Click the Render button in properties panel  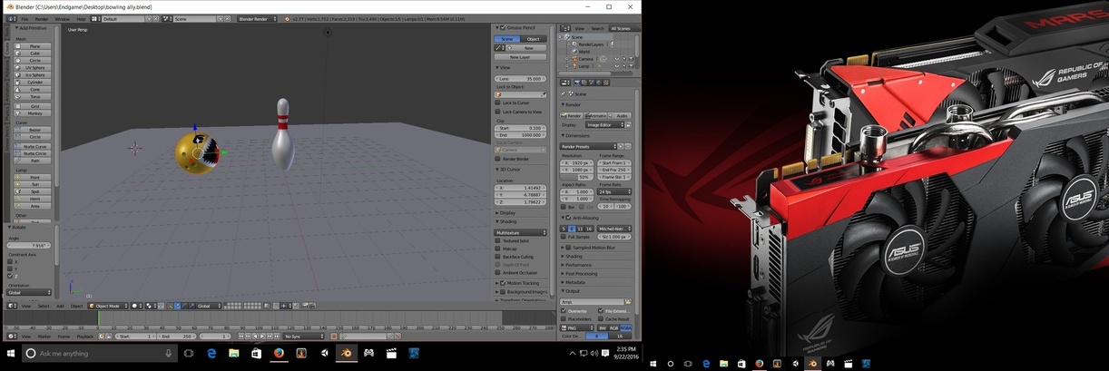(x=572, y=116)
